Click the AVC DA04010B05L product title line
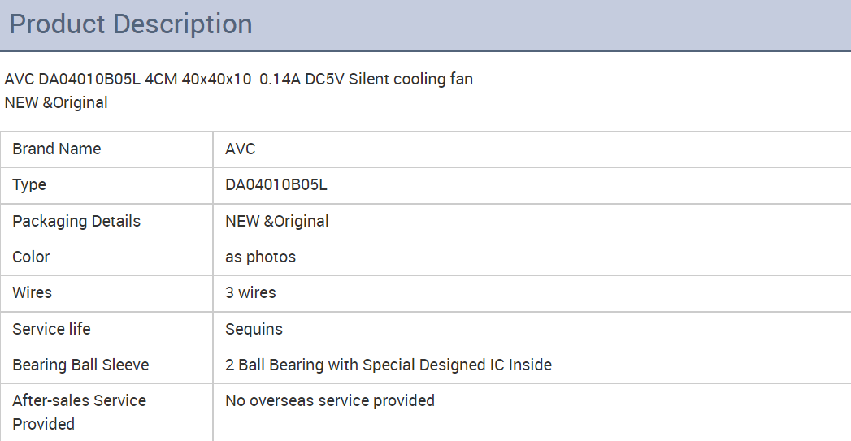The image size is (851, 441). (x=239, y=80)
